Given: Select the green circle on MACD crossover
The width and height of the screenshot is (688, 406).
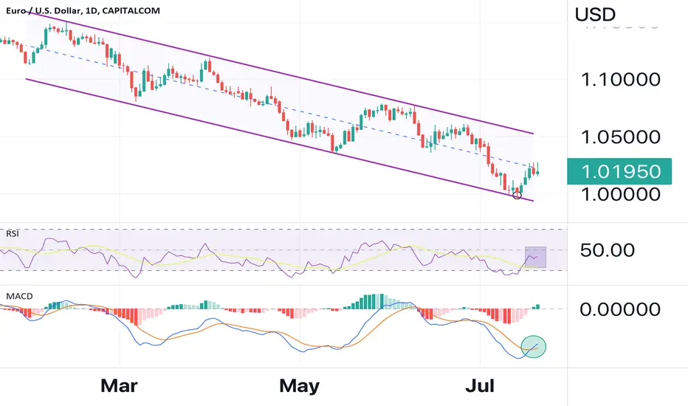Looking at the screenshot, I should coord(534,347).
